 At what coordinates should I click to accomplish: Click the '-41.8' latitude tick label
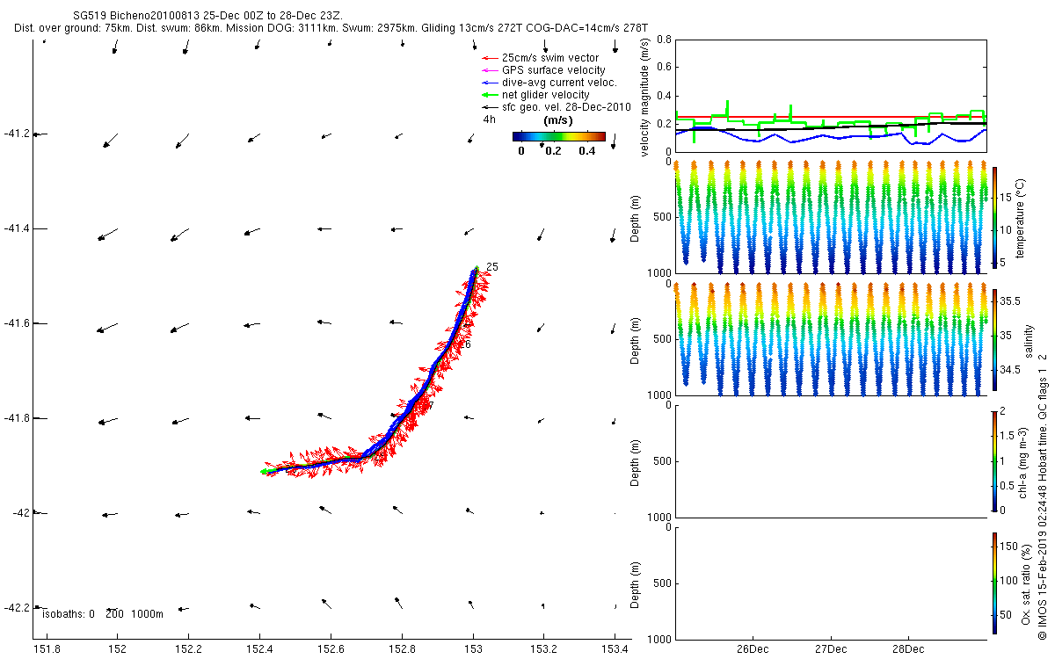[x=17, y=418]
